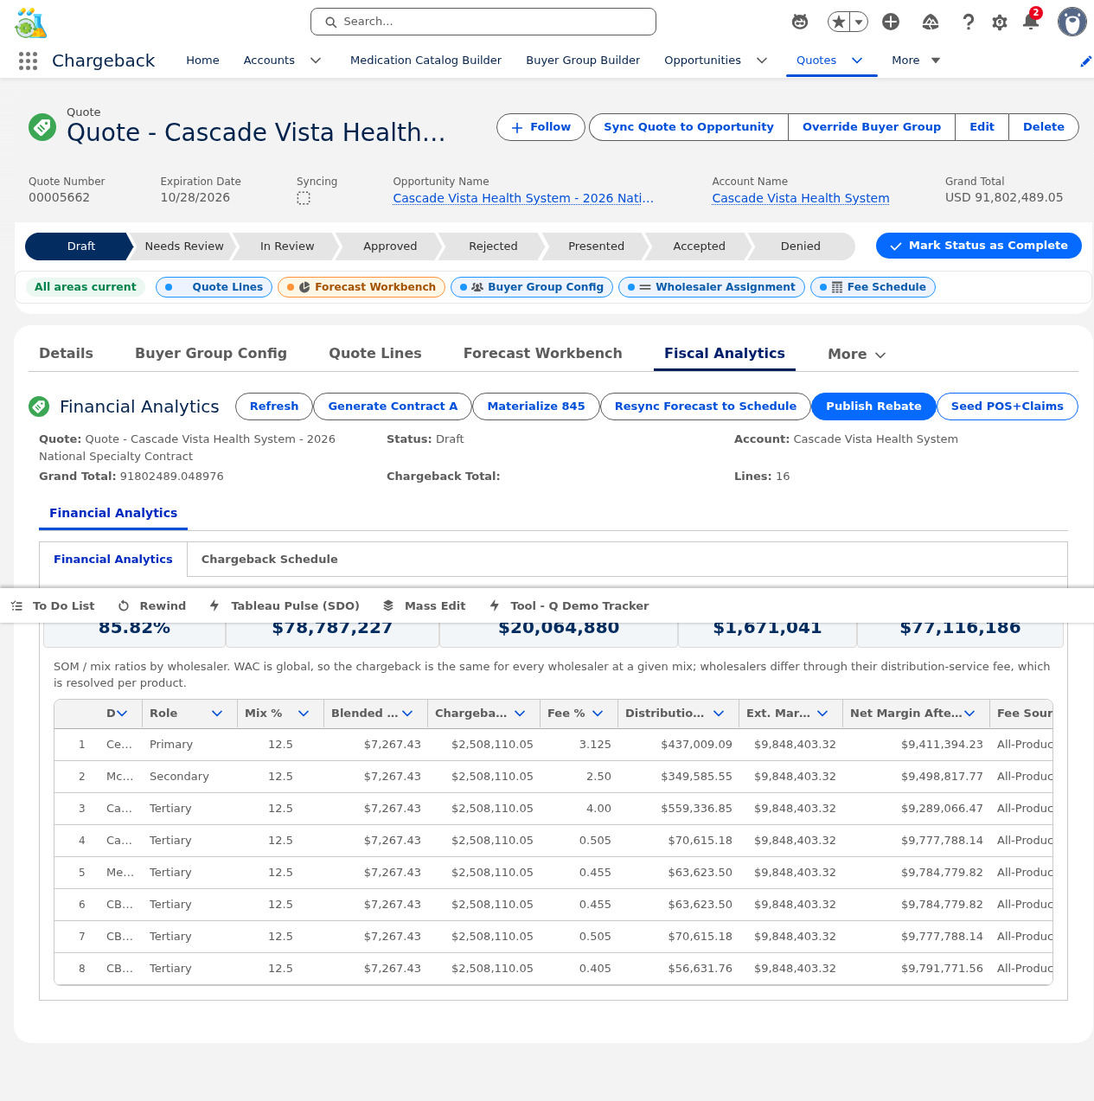
Task: Go to the Home nav item
Action: [202, 61]
